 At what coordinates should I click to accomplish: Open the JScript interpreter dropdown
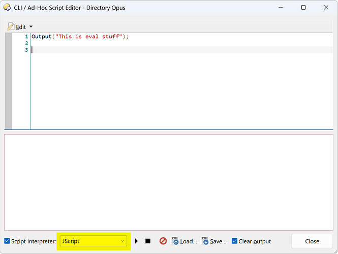94,241
